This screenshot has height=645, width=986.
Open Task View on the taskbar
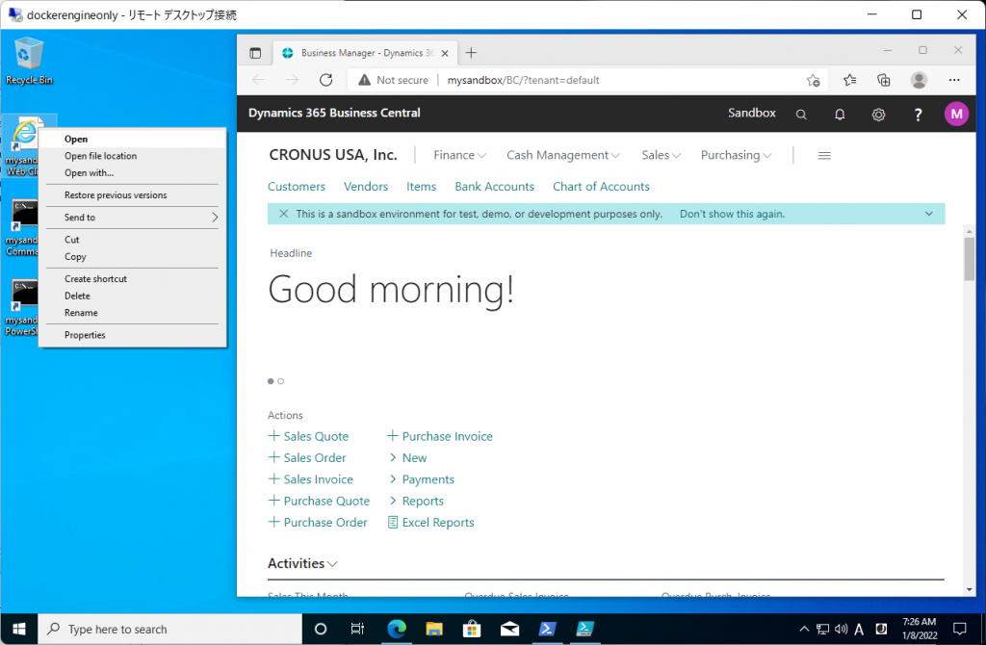click(x=357, y=629)
